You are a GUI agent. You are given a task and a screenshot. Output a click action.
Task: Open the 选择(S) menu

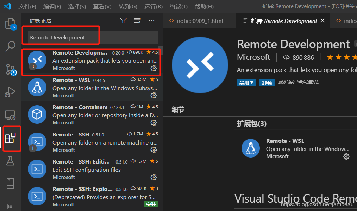tap(77, 7)
